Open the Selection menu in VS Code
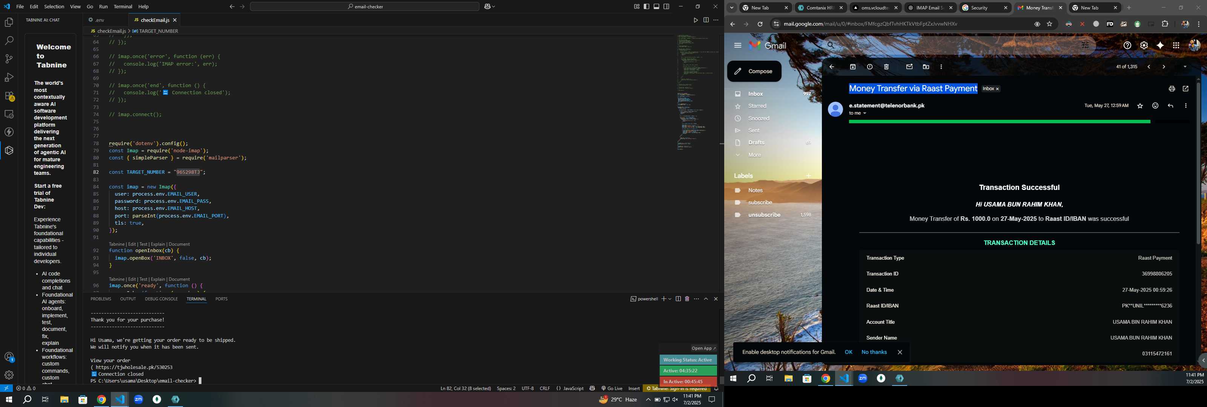The height and width of the screenshot is (407, 1207). pos(54,6)
